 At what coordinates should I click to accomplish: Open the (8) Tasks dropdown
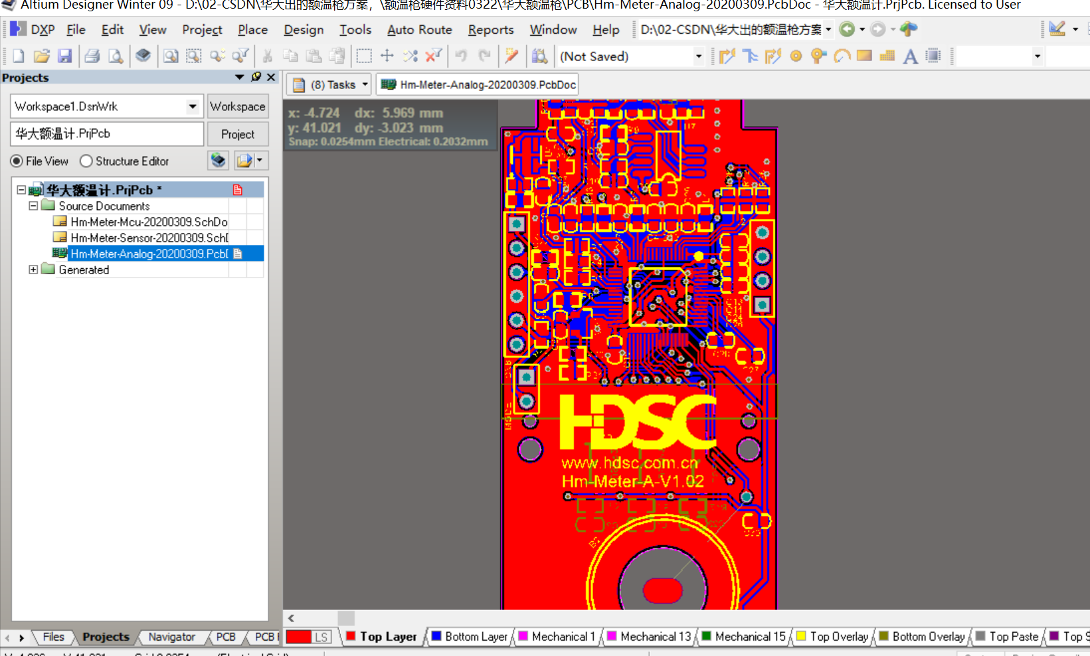365,85
